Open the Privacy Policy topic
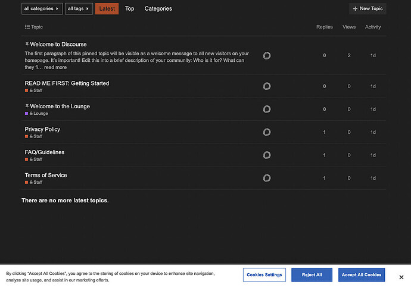 click(42, 129)
